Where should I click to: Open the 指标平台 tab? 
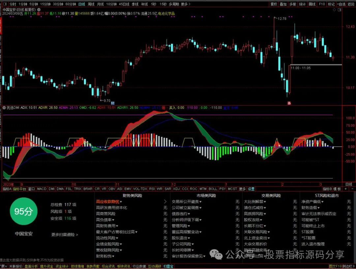[x=19, y=189]
